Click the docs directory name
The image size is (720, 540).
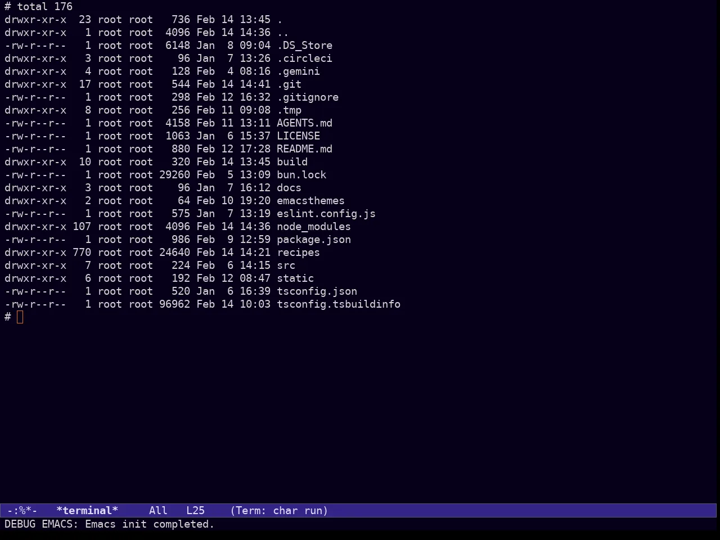[289, 188]
